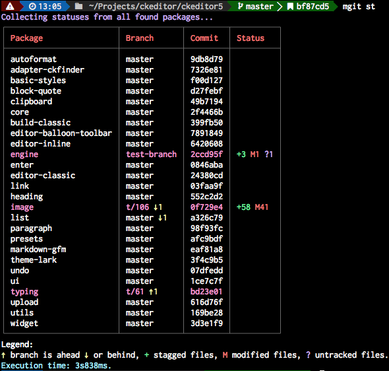Select the block-quote package name

point(36,91)
